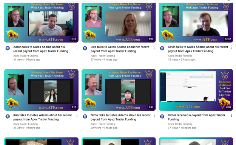Image resolution: width=236 pixels, height=145 pixels.
Task: Click the 11:13 duration badge on Aaron's thumbnail
Action: [x=73, y=39]
